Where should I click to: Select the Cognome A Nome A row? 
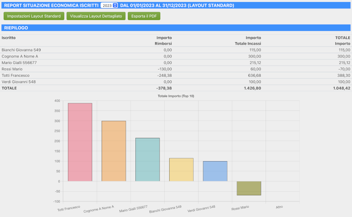point(20,56)
